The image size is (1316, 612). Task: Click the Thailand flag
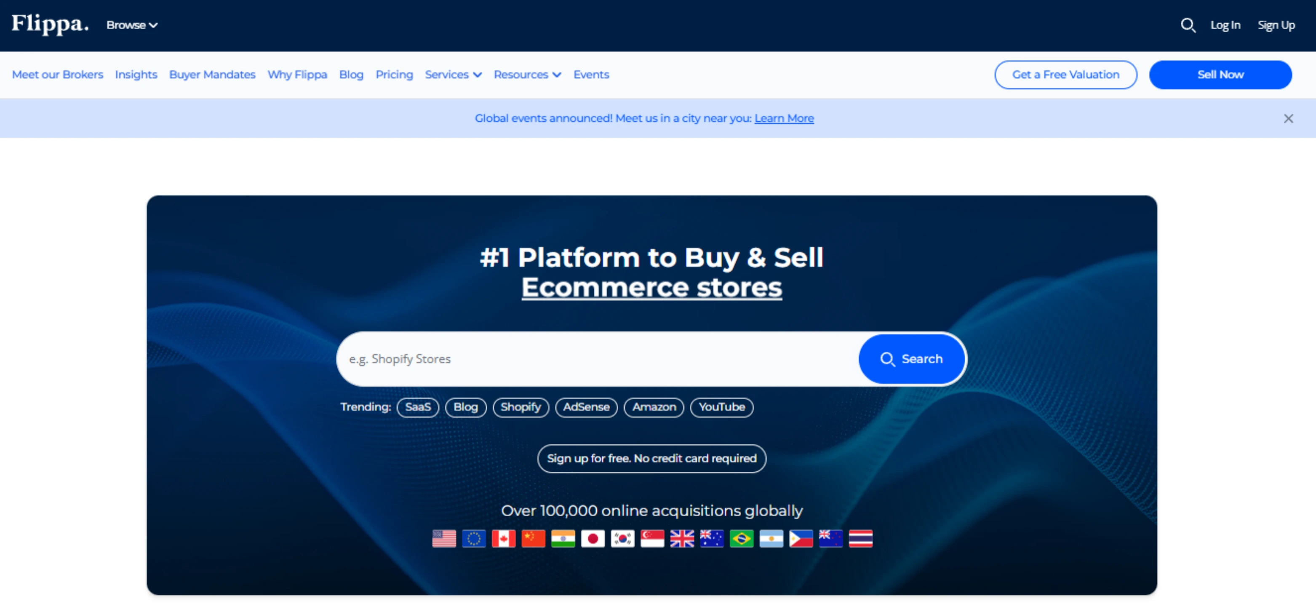860,538
